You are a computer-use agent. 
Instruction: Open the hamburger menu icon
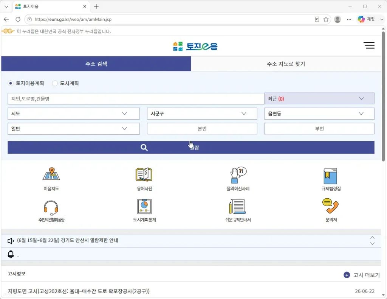click(369, 45)
